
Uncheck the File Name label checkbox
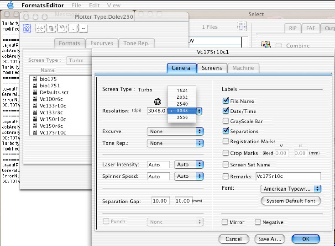[225, 101]
